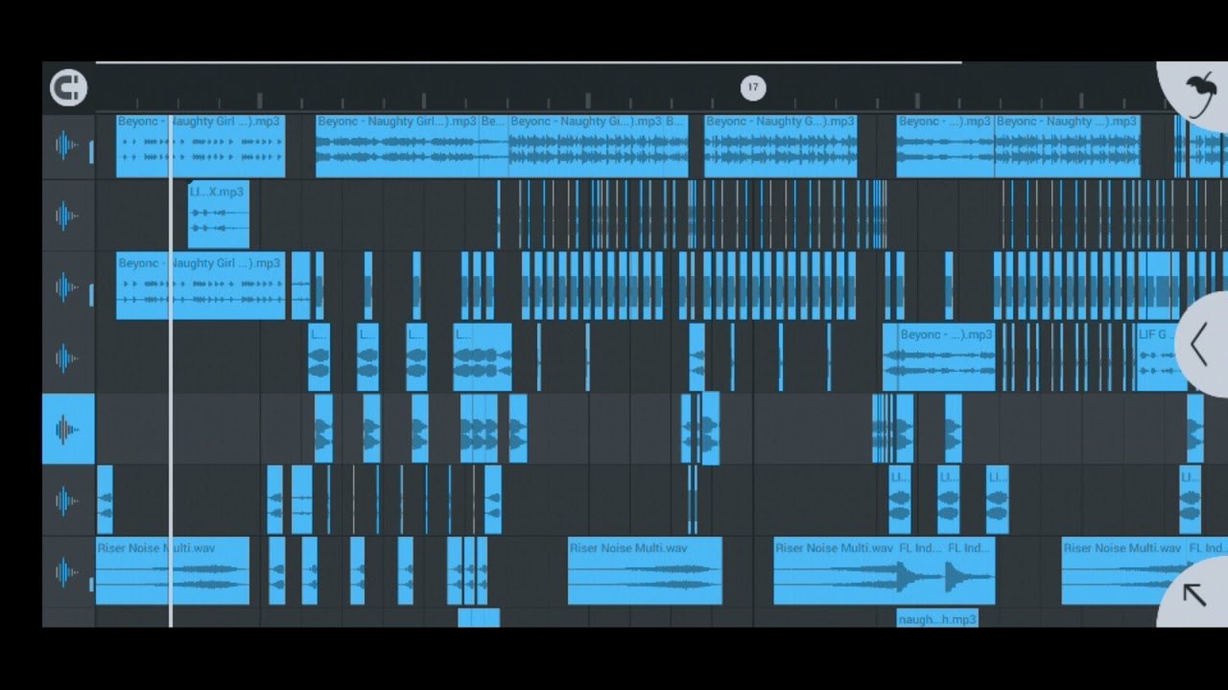Toggle the magnet snap icon
Viewport: 1228px width, 690px height.
(x=68, y=88)
